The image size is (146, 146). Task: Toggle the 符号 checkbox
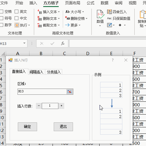1,18
